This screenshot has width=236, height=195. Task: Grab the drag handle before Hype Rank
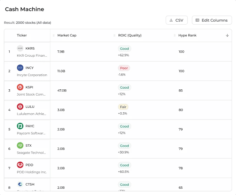tap(175, 35)
